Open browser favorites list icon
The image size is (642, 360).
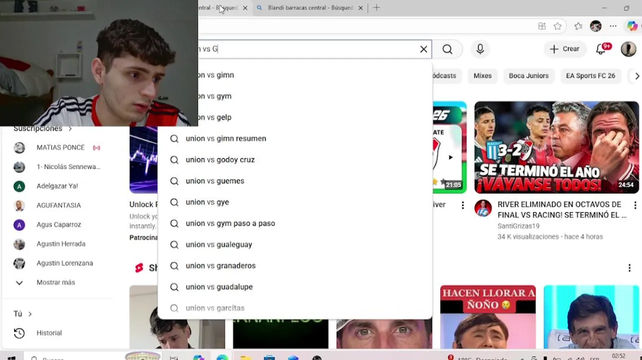tap(578, 26)
